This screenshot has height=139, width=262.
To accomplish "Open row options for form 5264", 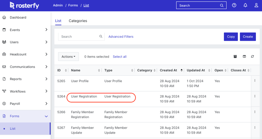I will tap(255, 96).
